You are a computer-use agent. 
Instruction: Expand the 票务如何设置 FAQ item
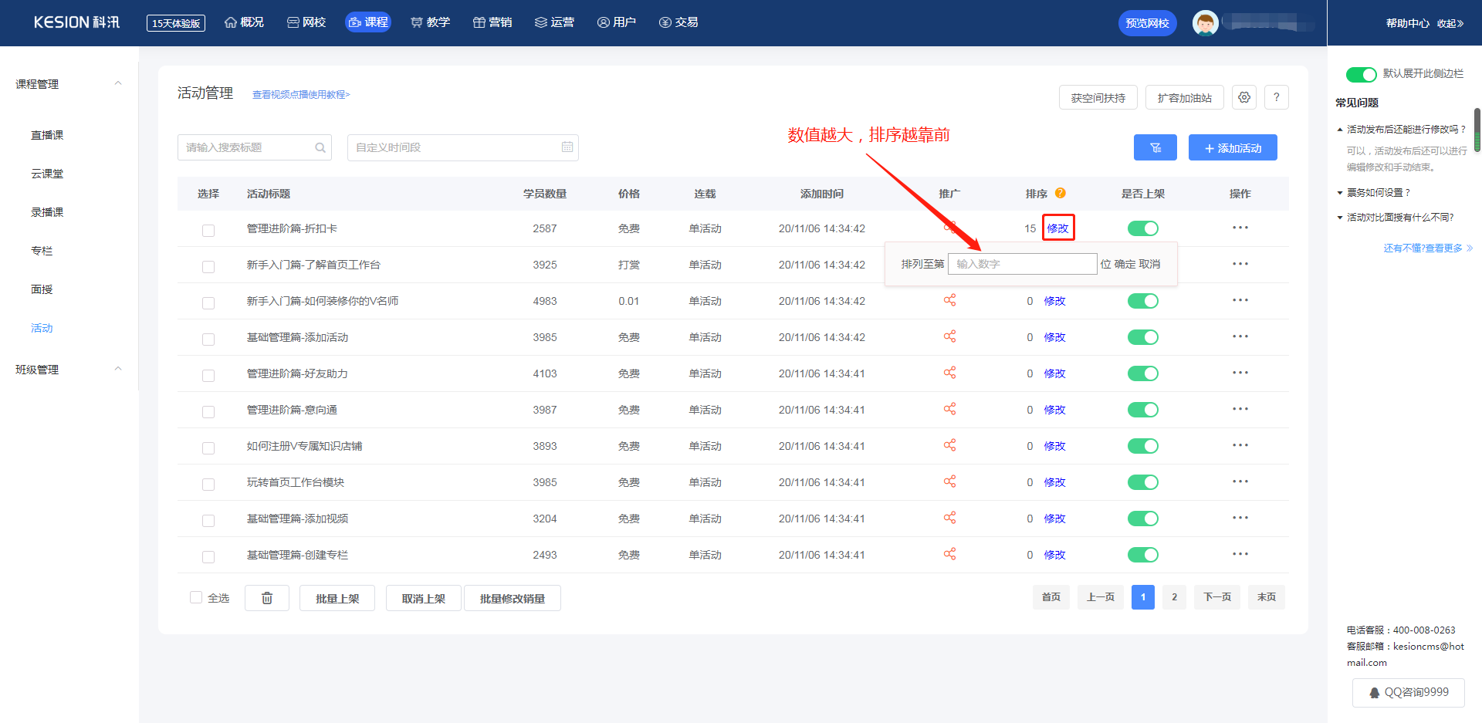click(1378, 193)
